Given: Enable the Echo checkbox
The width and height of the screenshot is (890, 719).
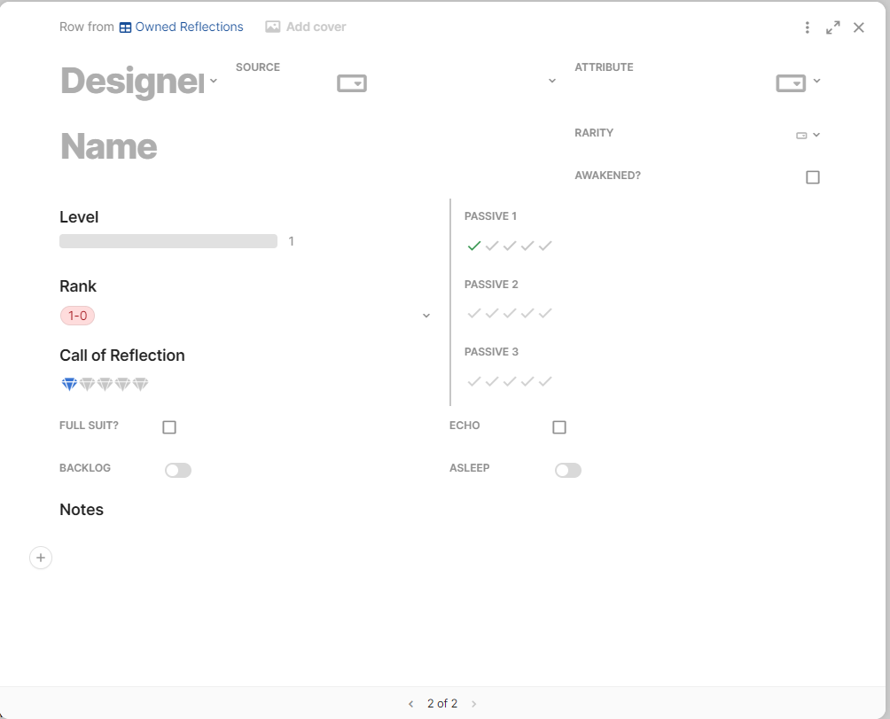Looking at the screenshot, I should [559, 427].
